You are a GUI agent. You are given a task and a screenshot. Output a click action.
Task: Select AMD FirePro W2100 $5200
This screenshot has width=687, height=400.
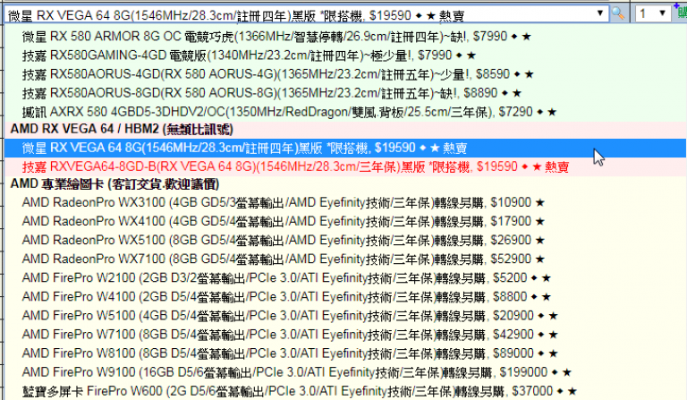(345, 277)
